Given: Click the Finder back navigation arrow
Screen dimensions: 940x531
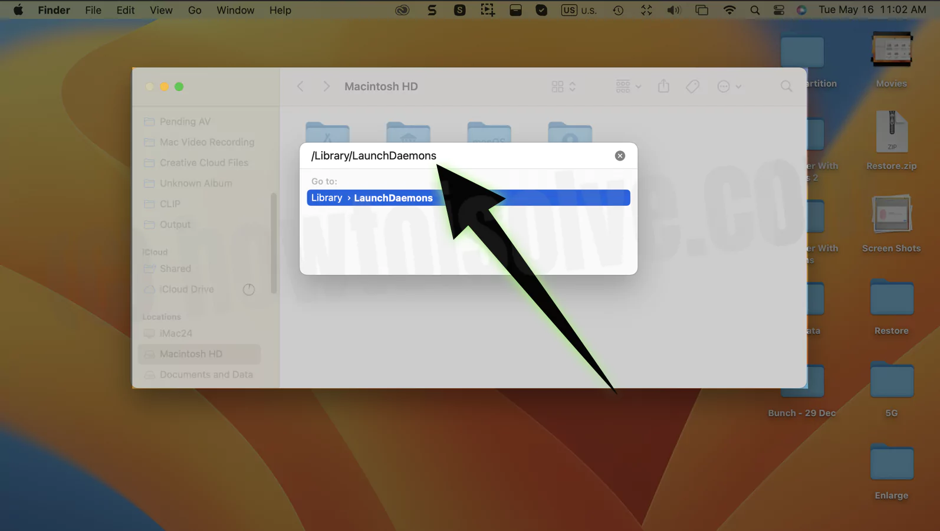Looking at the screenshot, I should 300,87.
